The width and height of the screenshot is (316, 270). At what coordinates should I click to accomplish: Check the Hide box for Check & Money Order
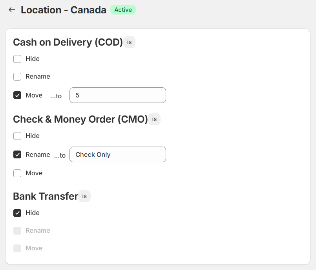[17, 136]
